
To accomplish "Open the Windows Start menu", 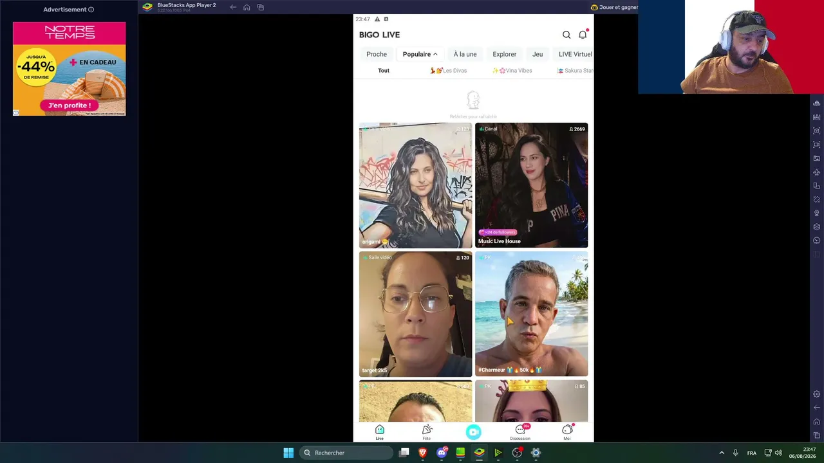I will tap(288, 453).
